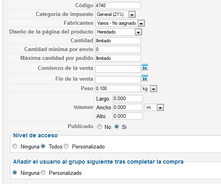Focus the Alto dimension field
The image size is (221, 184).
(128, 116)
